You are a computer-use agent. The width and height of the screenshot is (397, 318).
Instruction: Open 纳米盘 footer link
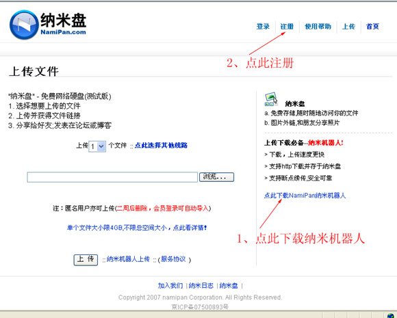coord(229,286)
